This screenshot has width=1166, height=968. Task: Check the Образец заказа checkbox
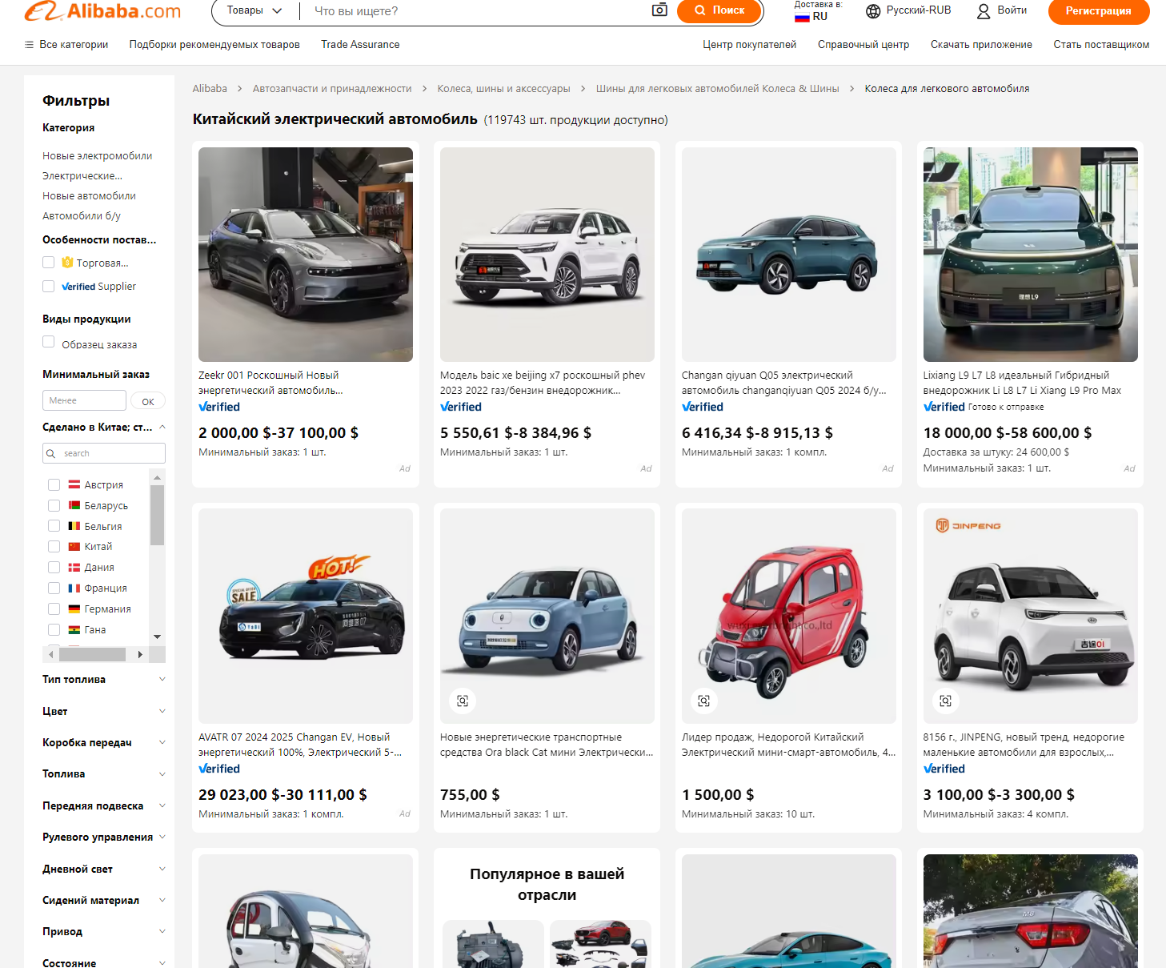click(x=49, y=342)
